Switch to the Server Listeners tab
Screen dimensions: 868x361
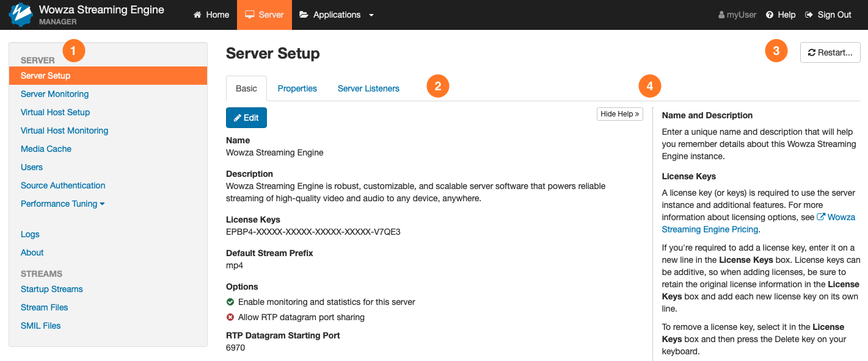point(368,88)
